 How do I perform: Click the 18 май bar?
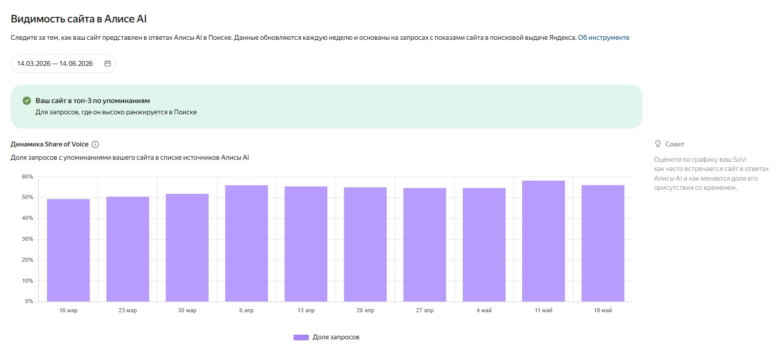click(603, 243)
